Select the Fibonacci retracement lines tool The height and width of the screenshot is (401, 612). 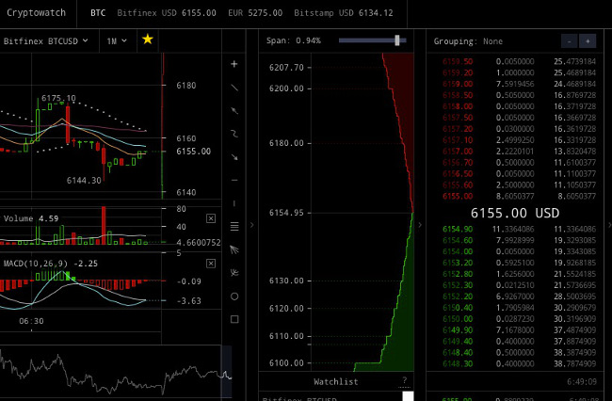coord(234,226)
